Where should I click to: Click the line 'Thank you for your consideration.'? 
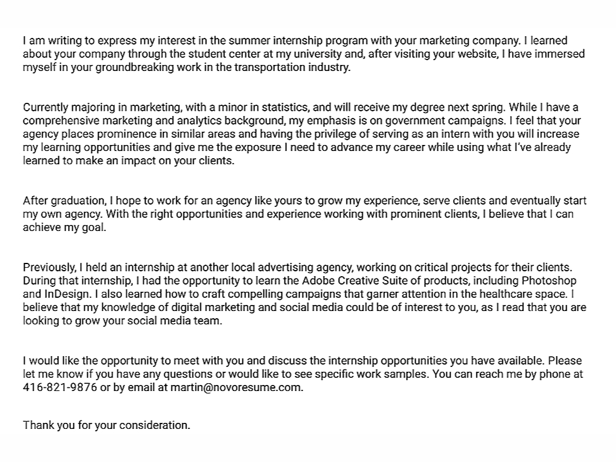(x=106, y=425)
